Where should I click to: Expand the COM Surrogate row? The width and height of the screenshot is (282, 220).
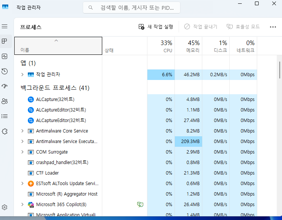tap(22, 152)
